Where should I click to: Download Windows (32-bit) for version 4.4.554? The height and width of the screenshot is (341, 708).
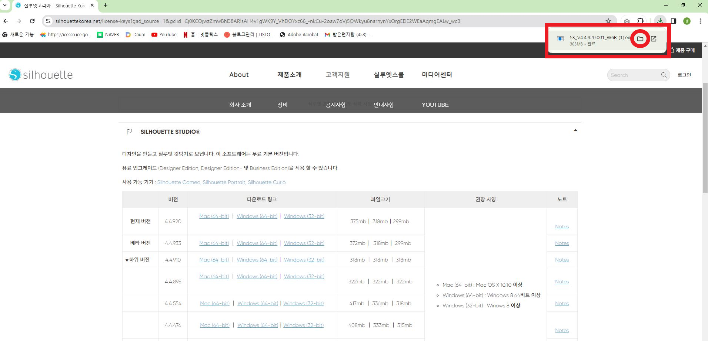click(303, 303)
